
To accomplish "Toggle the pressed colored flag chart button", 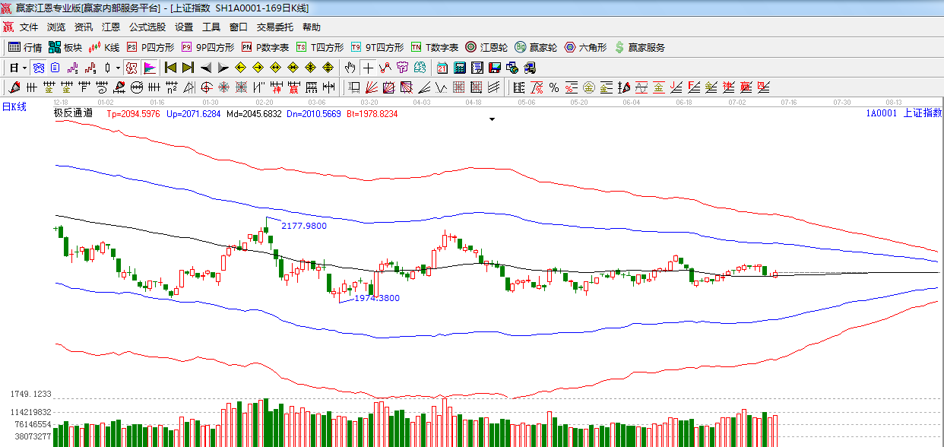I will [149, 68].
